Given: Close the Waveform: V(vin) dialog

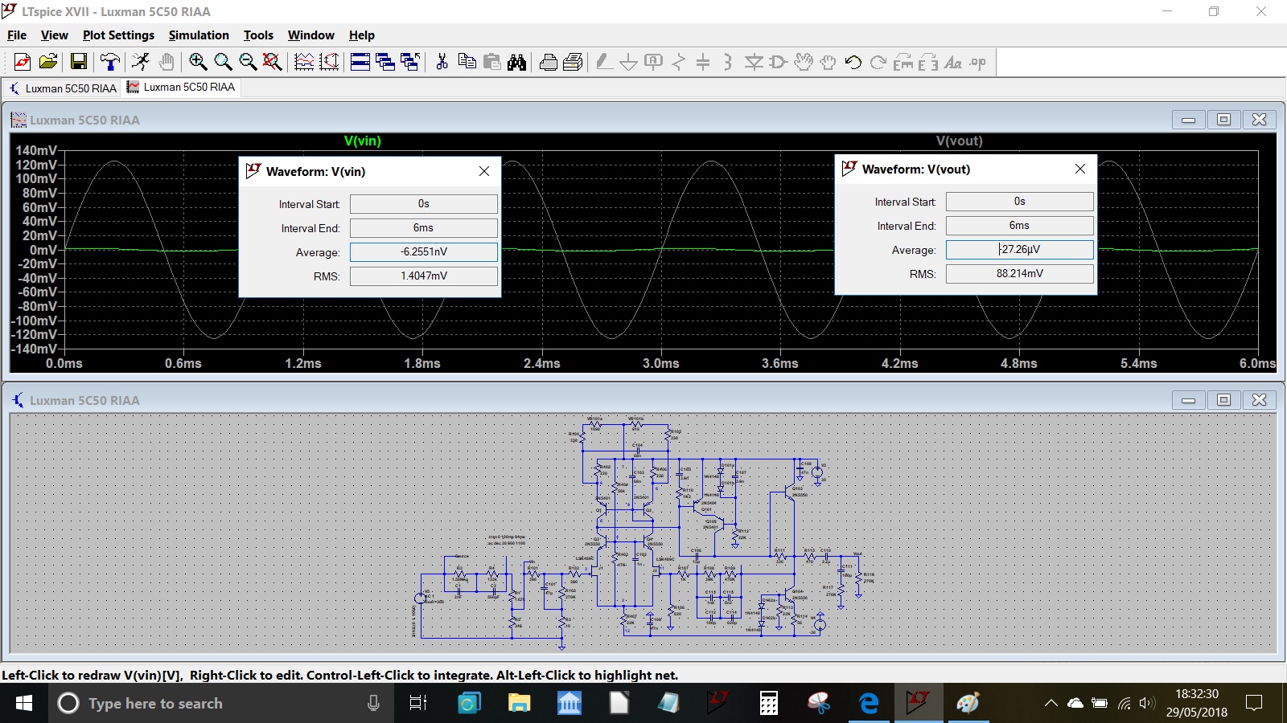Looking at the screenshot, I should click(x=484, y=171).
